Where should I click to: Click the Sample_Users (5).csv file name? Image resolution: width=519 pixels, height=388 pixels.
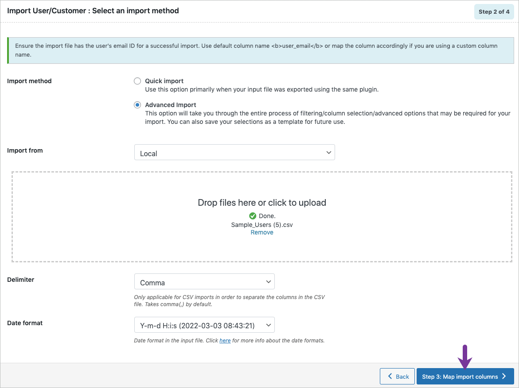click(262, 224)
